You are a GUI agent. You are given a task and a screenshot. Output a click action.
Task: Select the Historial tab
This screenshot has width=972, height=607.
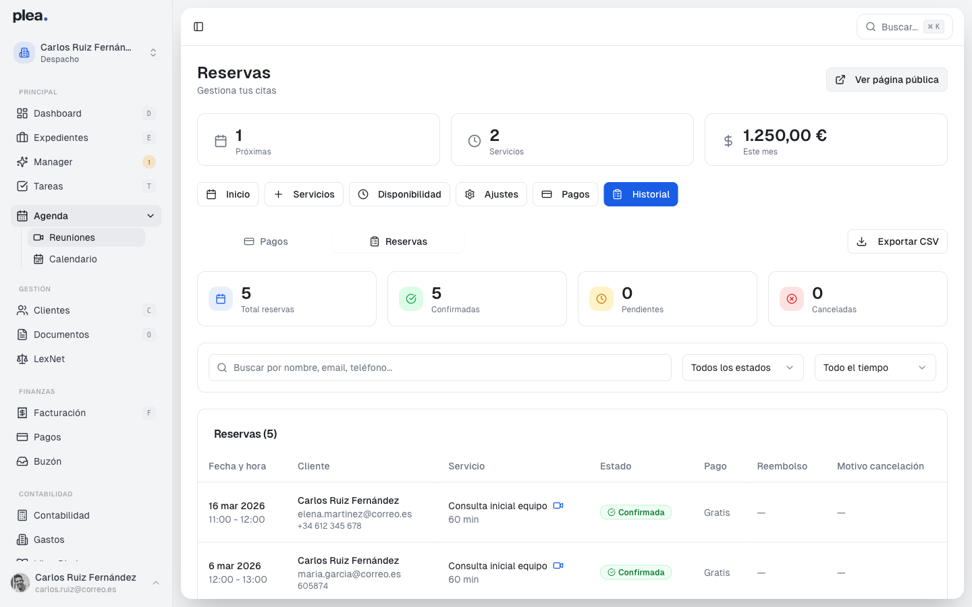click(641, 194)
